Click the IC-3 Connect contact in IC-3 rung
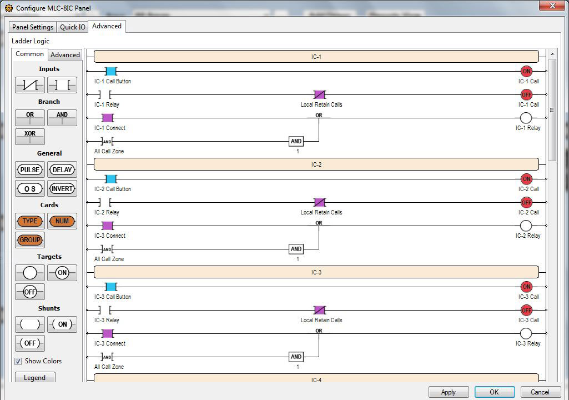The height and width of the screenshot is (400, 569). coord(107,333)
